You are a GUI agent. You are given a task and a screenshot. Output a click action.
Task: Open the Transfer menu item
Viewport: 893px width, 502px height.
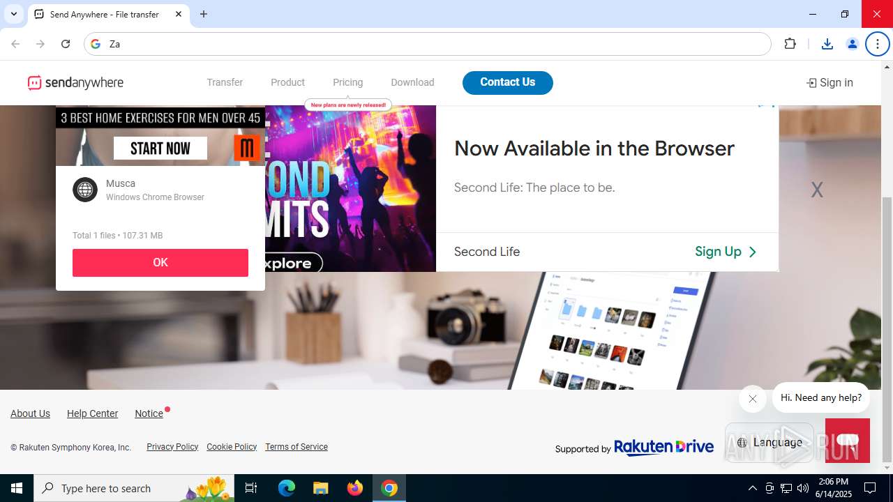tap(225, 82)
